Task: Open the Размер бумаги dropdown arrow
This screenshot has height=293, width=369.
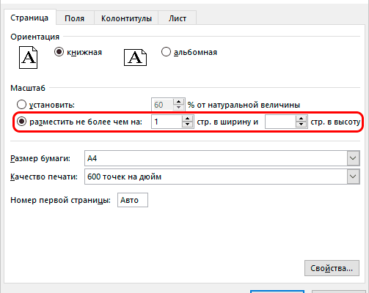Action: [353, 158]
